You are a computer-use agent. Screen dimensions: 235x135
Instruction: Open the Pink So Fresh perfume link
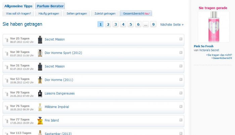tap(203, 46)
